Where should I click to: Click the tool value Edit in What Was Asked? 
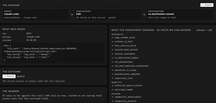pyautogui.click(x=29, y=33)
